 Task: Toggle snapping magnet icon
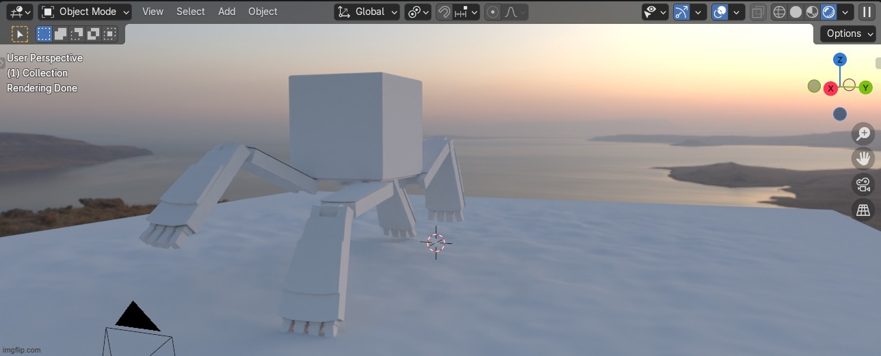coord(445,12)
